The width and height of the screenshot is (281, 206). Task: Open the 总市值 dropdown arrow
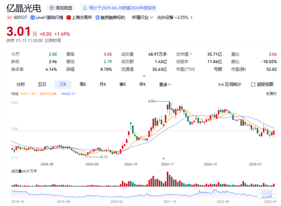coord(191,54)
